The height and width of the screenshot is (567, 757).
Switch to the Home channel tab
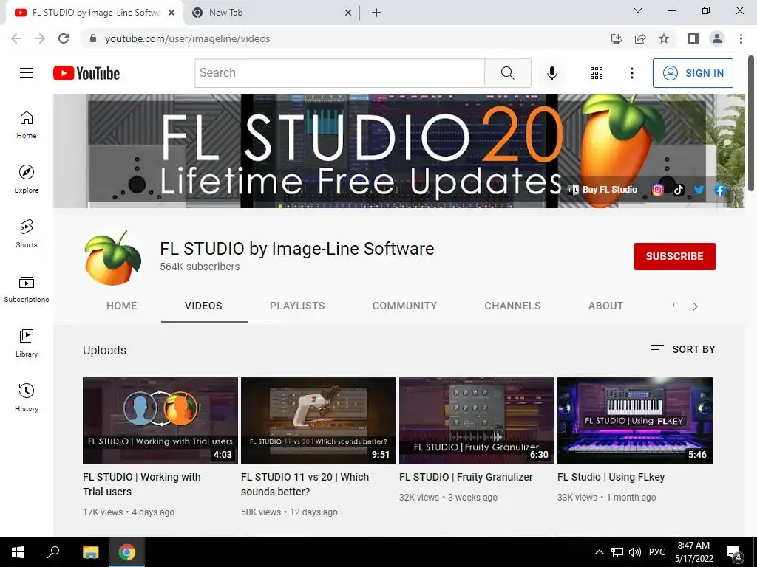tap(122, 306)
